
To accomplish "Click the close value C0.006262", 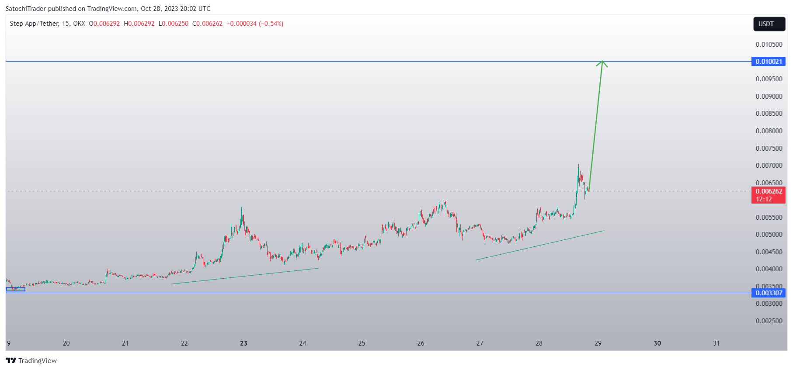I will (x=207, y=24).
